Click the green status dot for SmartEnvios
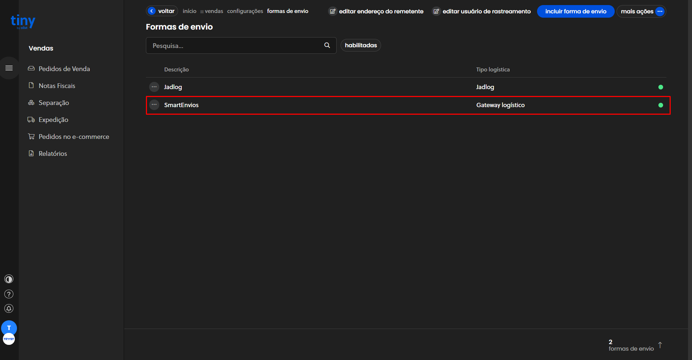The width and height of the screenshot is (692, 360). [x=661, y=105]
